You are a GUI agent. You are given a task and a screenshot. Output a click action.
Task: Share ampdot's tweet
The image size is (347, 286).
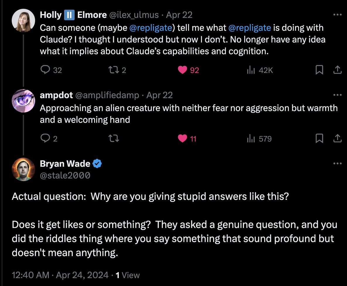(x=337, y=138)
